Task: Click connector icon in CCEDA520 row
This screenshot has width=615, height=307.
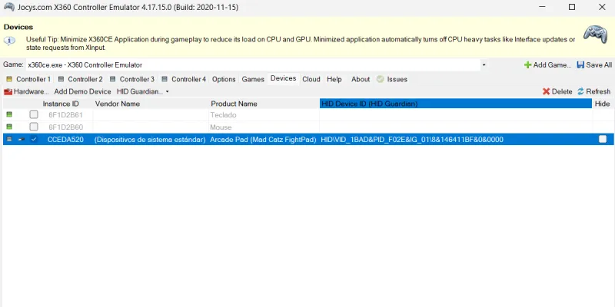Action: click(22, 140)
